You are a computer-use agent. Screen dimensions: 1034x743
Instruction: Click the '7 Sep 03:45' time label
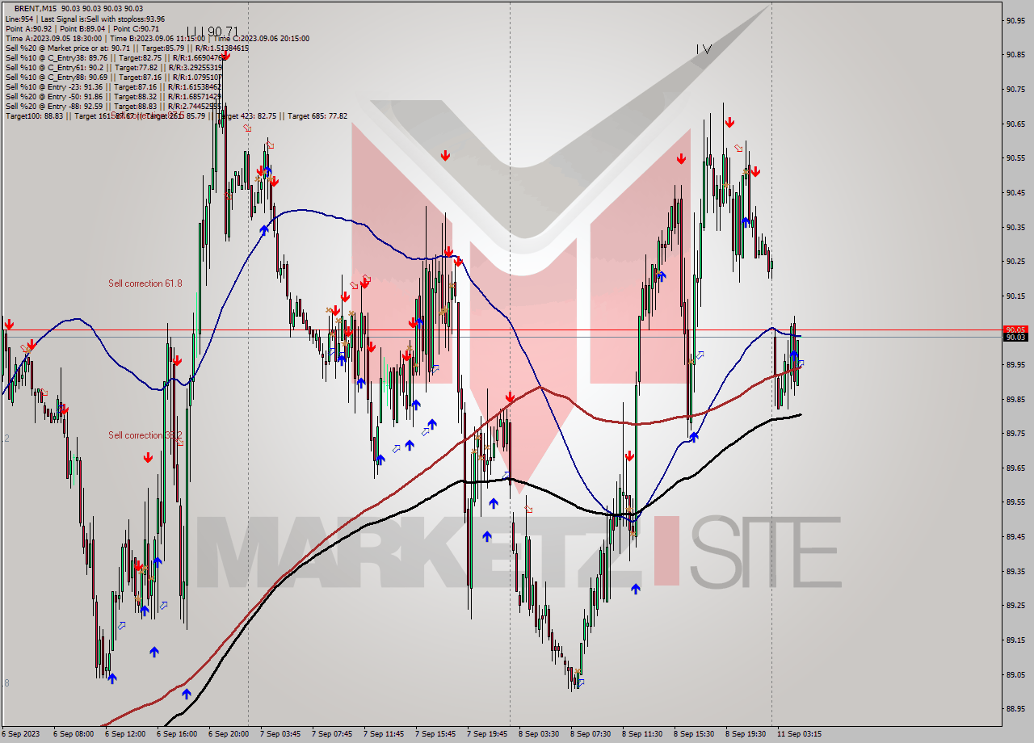click(x=280, y=734)
